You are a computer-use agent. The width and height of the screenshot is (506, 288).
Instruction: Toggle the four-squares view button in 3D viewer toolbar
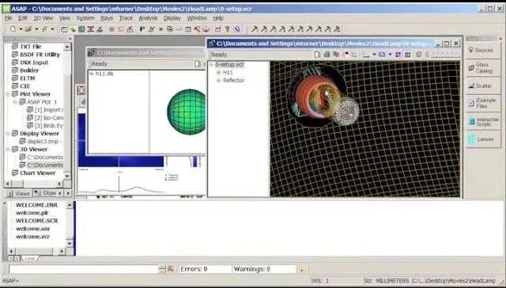[x=398, y=55]
